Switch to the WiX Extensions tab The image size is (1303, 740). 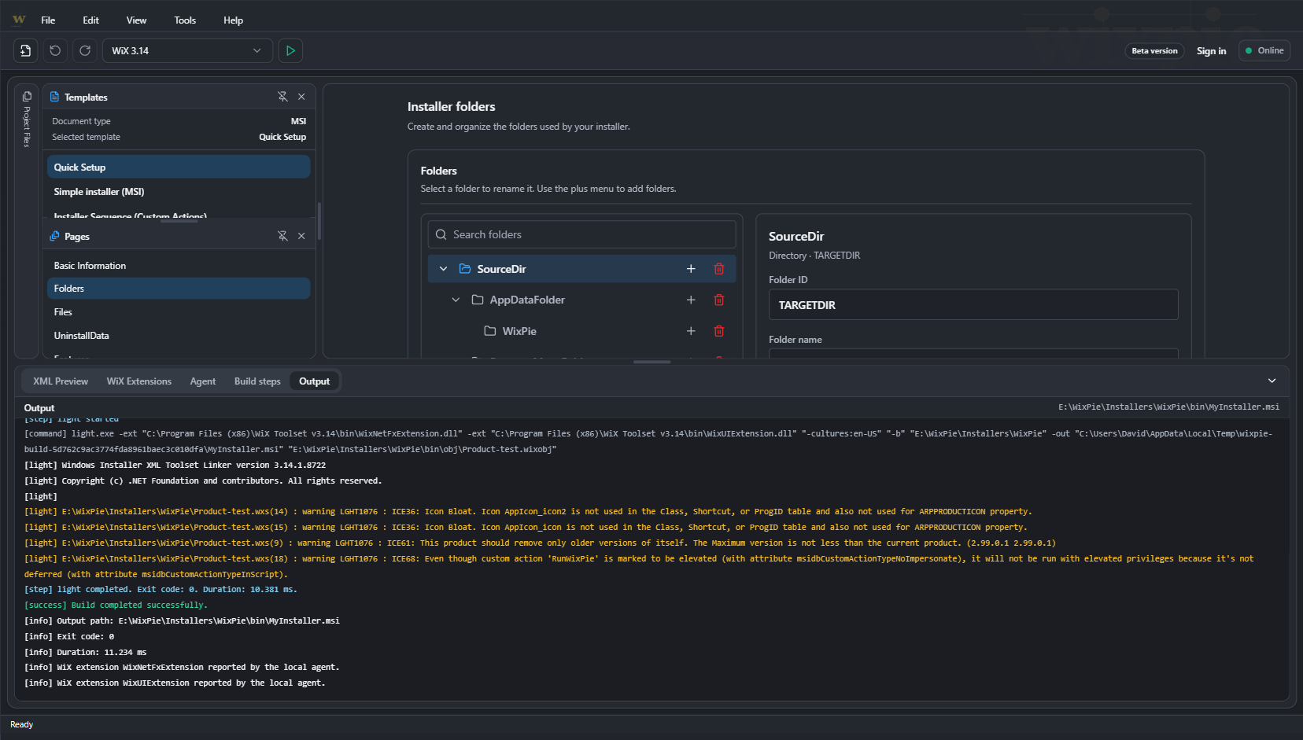click(139, 381)
